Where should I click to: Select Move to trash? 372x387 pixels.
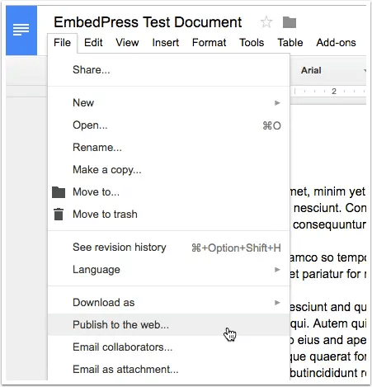(169, 215)
